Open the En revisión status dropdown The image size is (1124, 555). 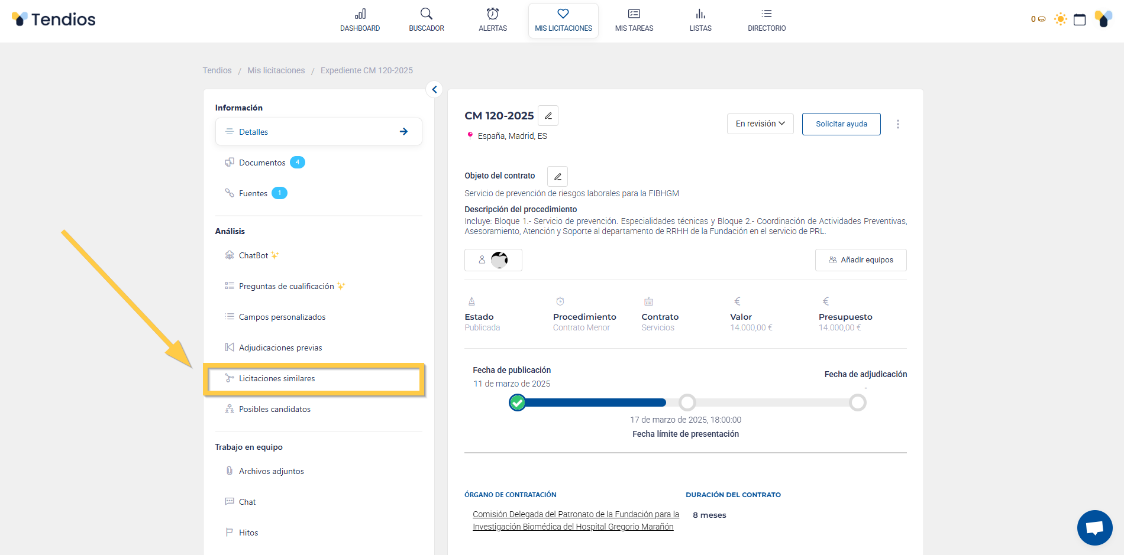click(x=760, y=124)
